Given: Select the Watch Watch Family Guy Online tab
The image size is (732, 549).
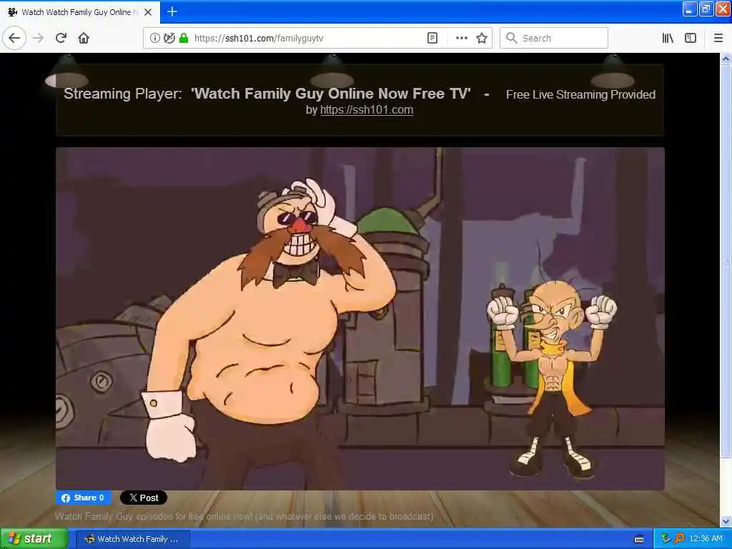Looking at the screenshot, I should 80,12.
